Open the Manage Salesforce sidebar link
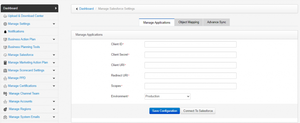Image resolution: width=300 pixels, height=123 pixels. pyautogui.click(x=21, y=55)
